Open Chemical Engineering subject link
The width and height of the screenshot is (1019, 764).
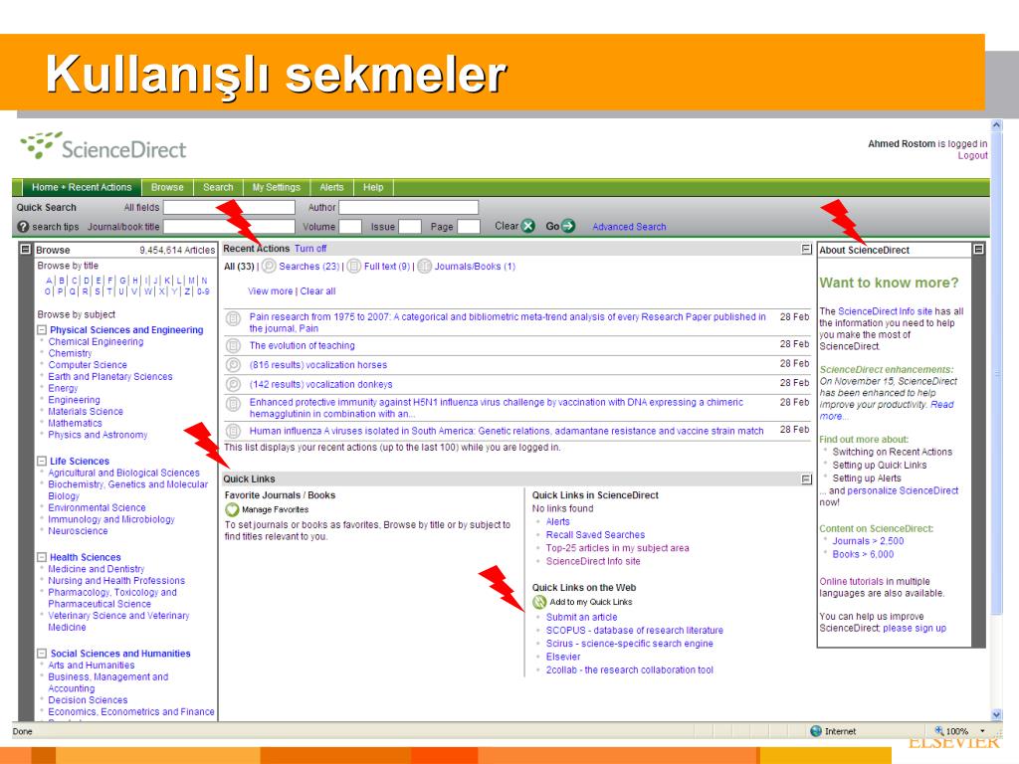96,342
